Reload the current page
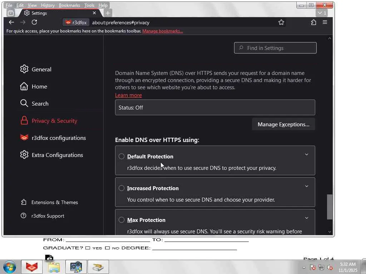366x274 pixels. click(34, 22)
